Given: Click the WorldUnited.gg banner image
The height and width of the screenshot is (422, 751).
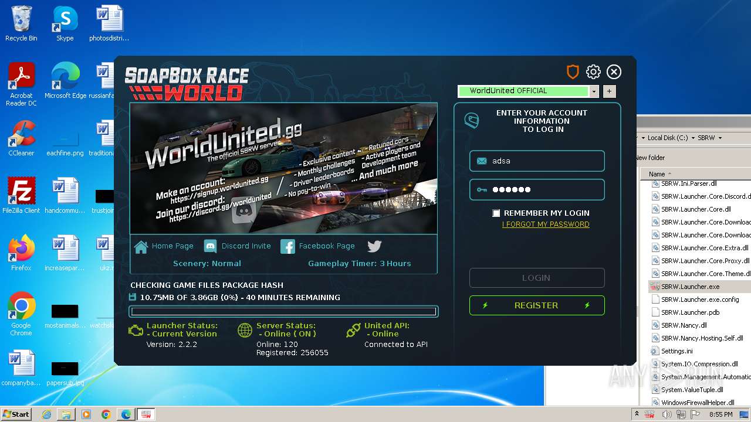Looking at the screenshot, I should point(283,169).
